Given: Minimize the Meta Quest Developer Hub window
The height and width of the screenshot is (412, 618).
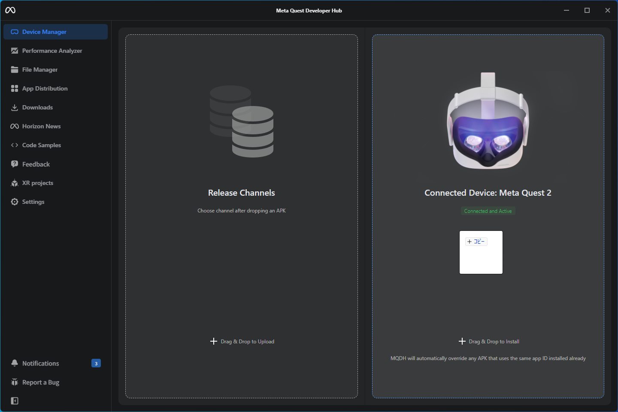Looking at the screenshot, I should tap(566, 10).
